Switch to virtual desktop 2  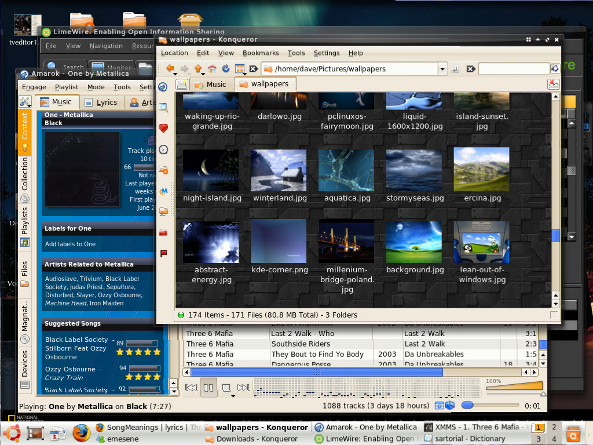pos(554,427)
